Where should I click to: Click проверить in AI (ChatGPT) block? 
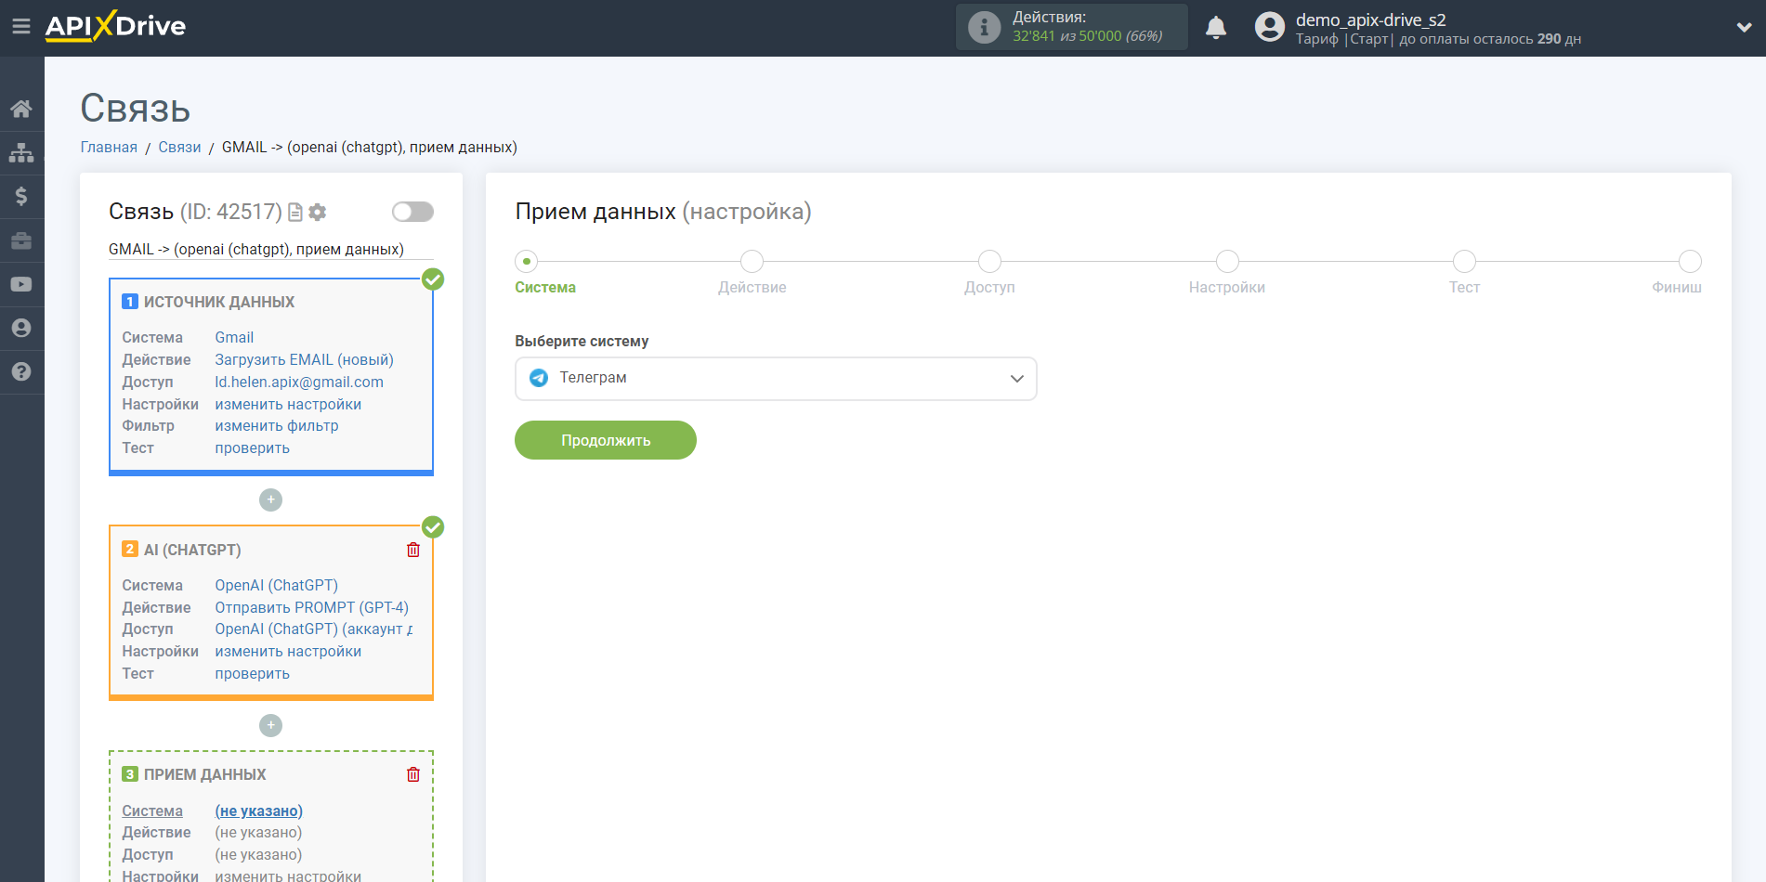[253, 674]
